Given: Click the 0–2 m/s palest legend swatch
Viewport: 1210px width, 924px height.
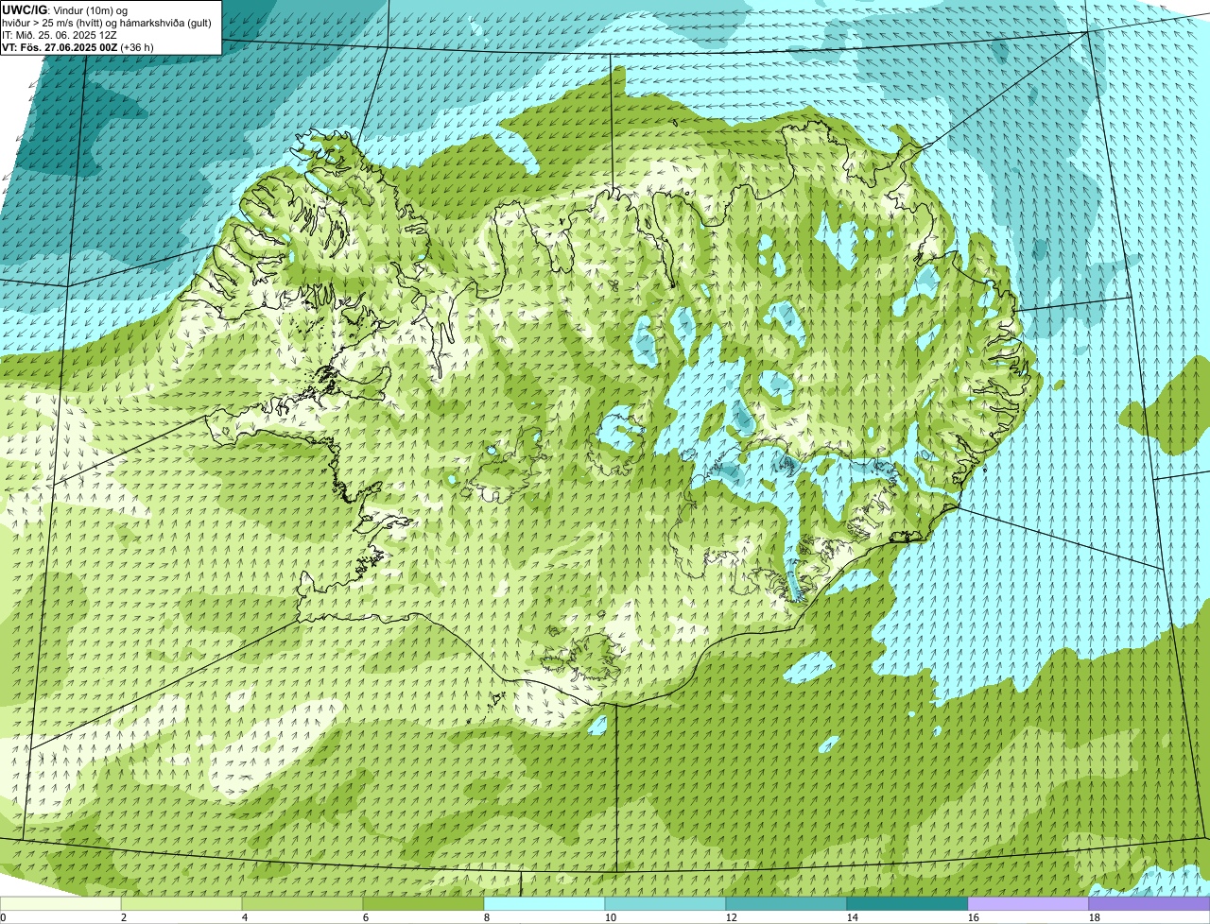Looking at the screenshot, I should (x=60, y=904).
